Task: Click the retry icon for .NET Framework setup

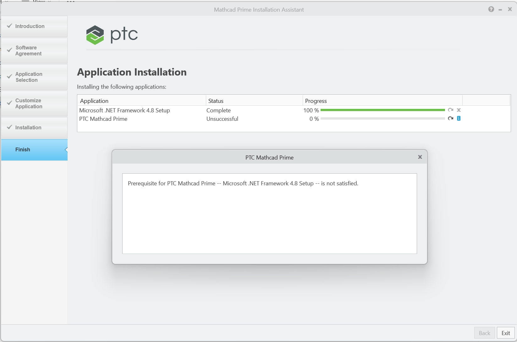Action: 451,110
